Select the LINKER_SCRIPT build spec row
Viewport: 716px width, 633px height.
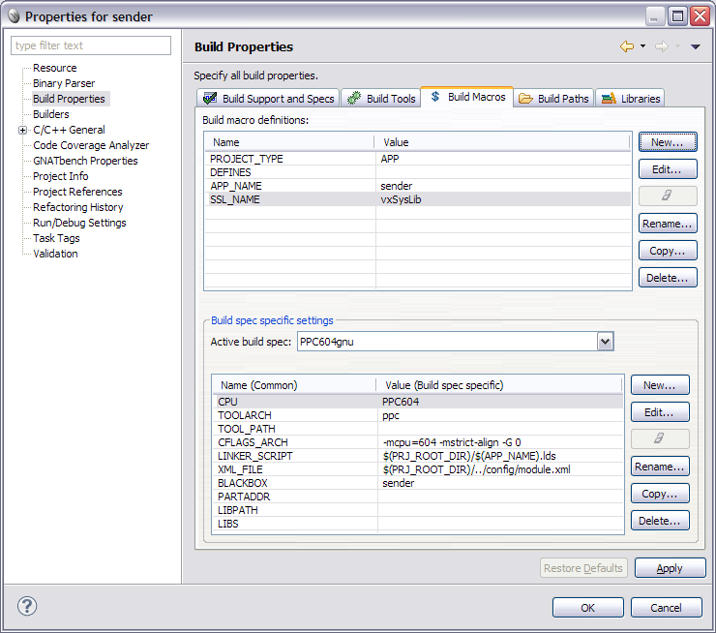pos(418,456)
